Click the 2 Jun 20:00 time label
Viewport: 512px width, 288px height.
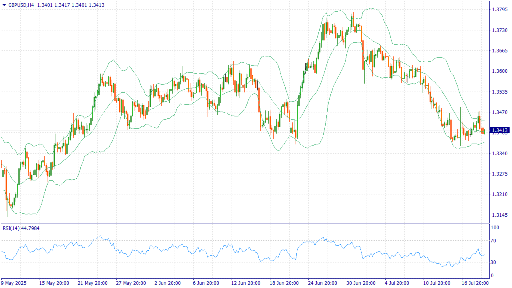click(x=168, y=283)
